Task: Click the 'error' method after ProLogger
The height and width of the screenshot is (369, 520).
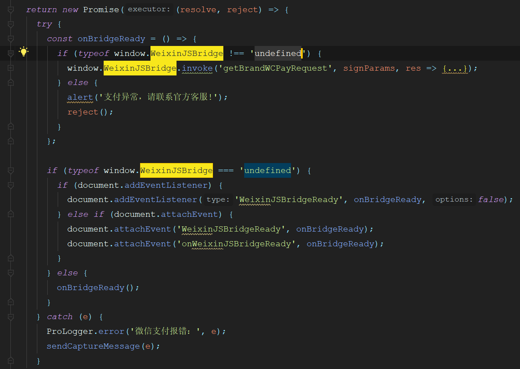Action: click(111, 332)
